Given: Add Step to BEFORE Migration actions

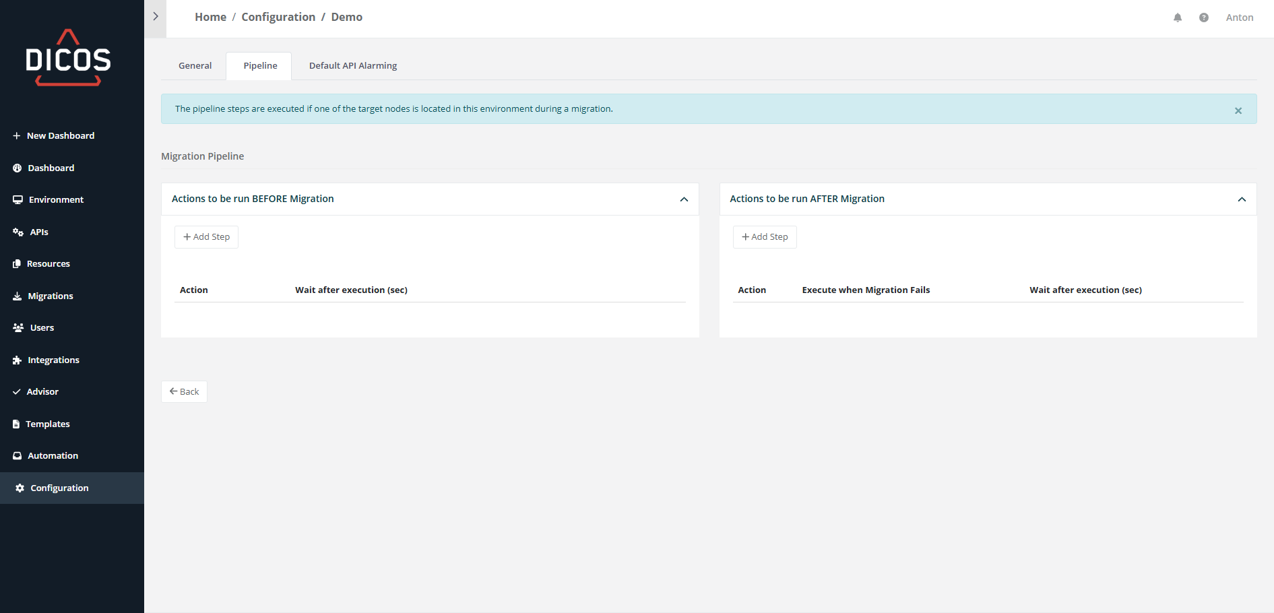Looking at the screenshot, I should coord(206,237).
